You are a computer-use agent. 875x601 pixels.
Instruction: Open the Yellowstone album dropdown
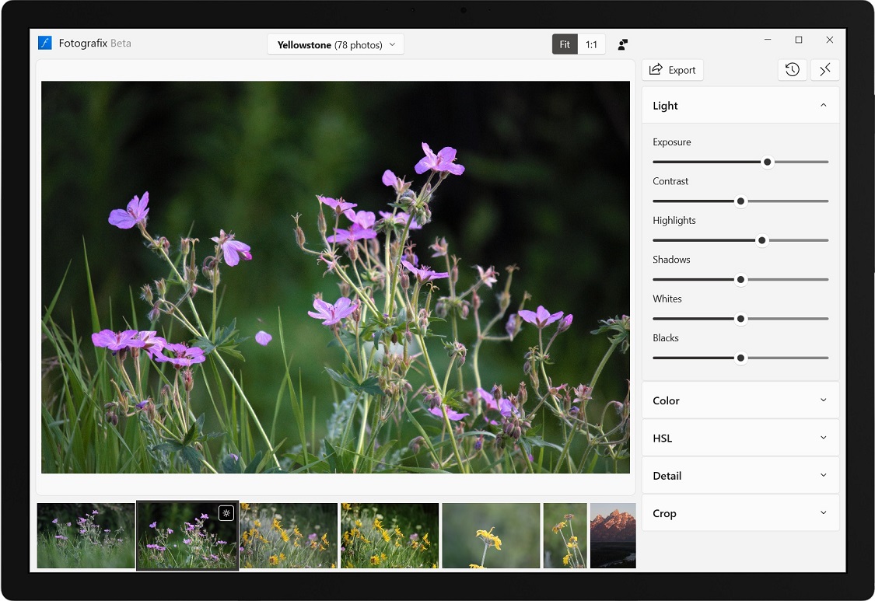(336, 44)
